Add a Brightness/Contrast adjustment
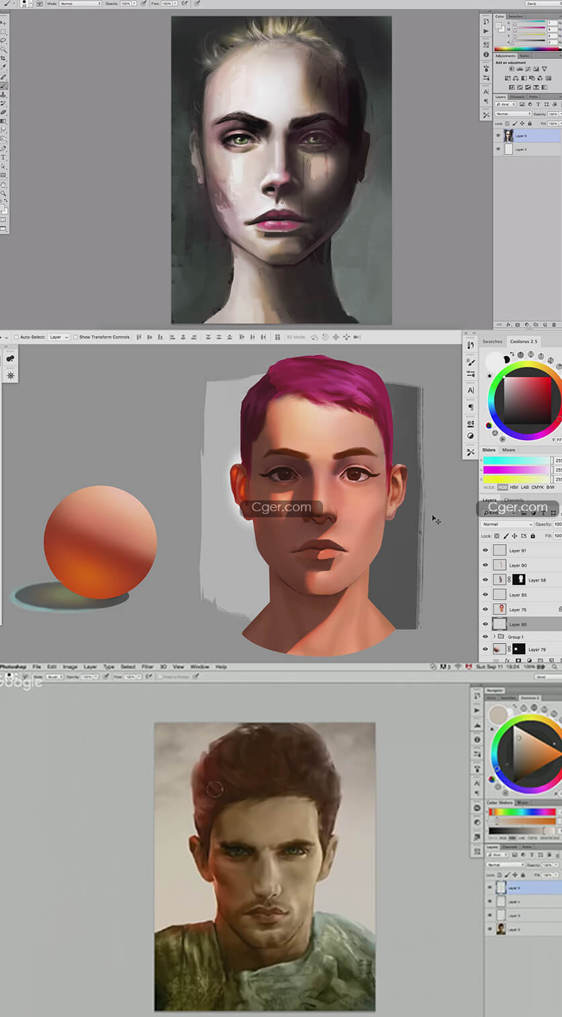The height and width of the screenshot is (1017, 562). (512, 69)
